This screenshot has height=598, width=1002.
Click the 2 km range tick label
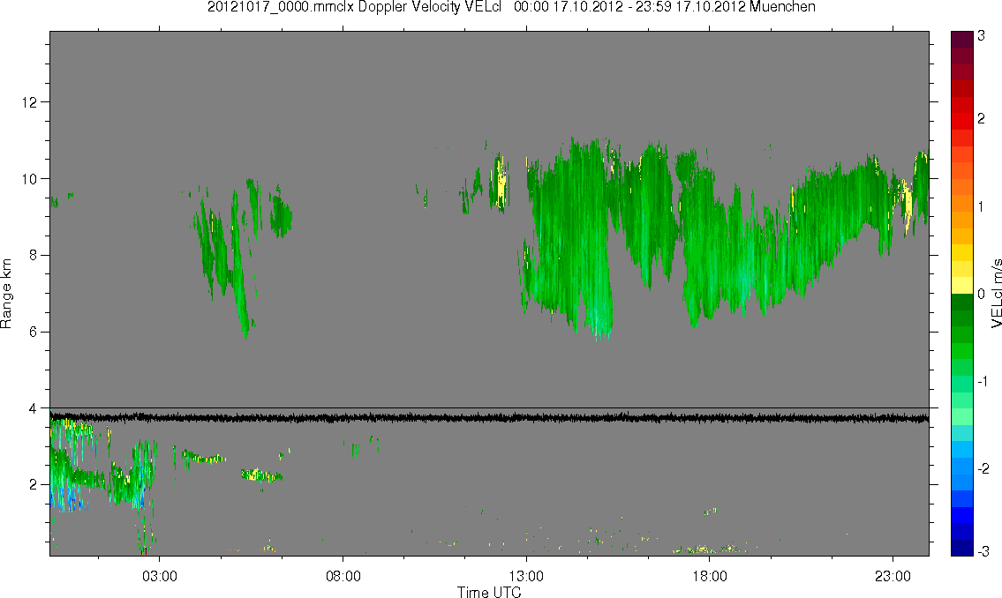pos(34,485)
